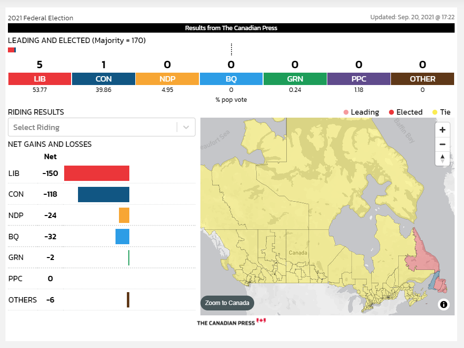The width and height of the screenshot is (464, 348).
Task: Select the brown OTHER party block
Action: tap(423, 79)
